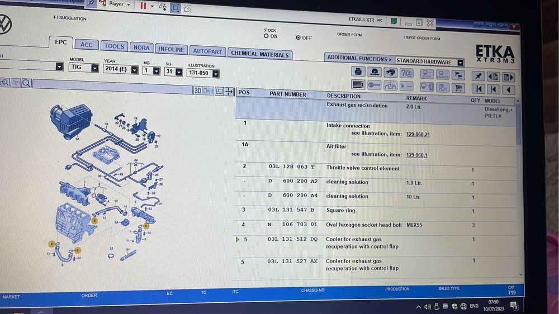
Task: Open the single shopping cart icon
Action: pyautogui.click(x=458, y=88)
